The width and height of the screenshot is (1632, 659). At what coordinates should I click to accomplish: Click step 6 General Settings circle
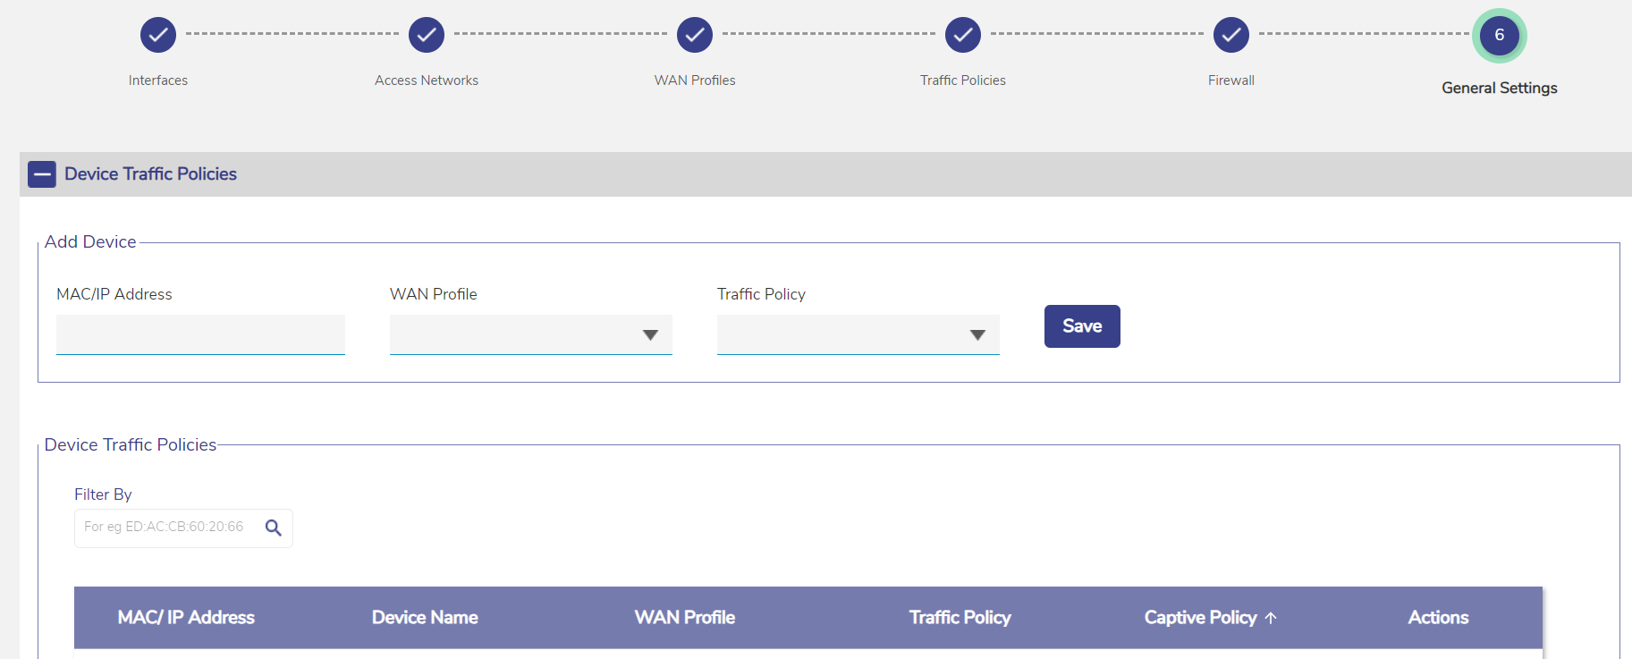tap(1500, 36)
